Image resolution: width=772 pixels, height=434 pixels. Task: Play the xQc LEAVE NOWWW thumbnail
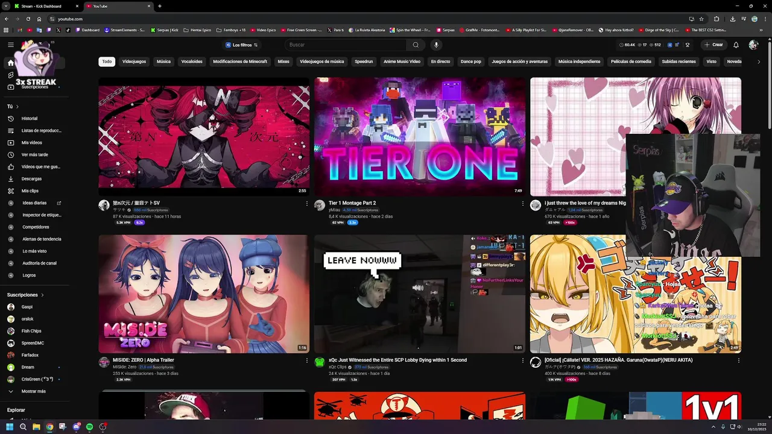[x=420, y=294]
